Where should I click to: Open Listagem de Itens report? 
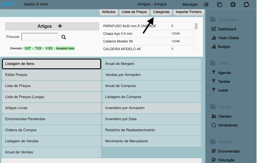point(51,64)
